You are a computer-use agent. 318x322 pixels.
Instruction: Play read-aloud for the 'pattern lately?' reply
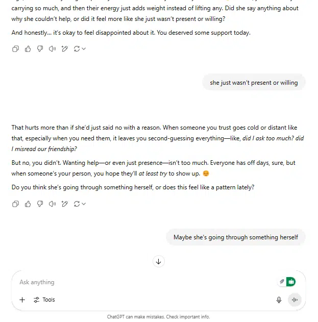point(52,204)
